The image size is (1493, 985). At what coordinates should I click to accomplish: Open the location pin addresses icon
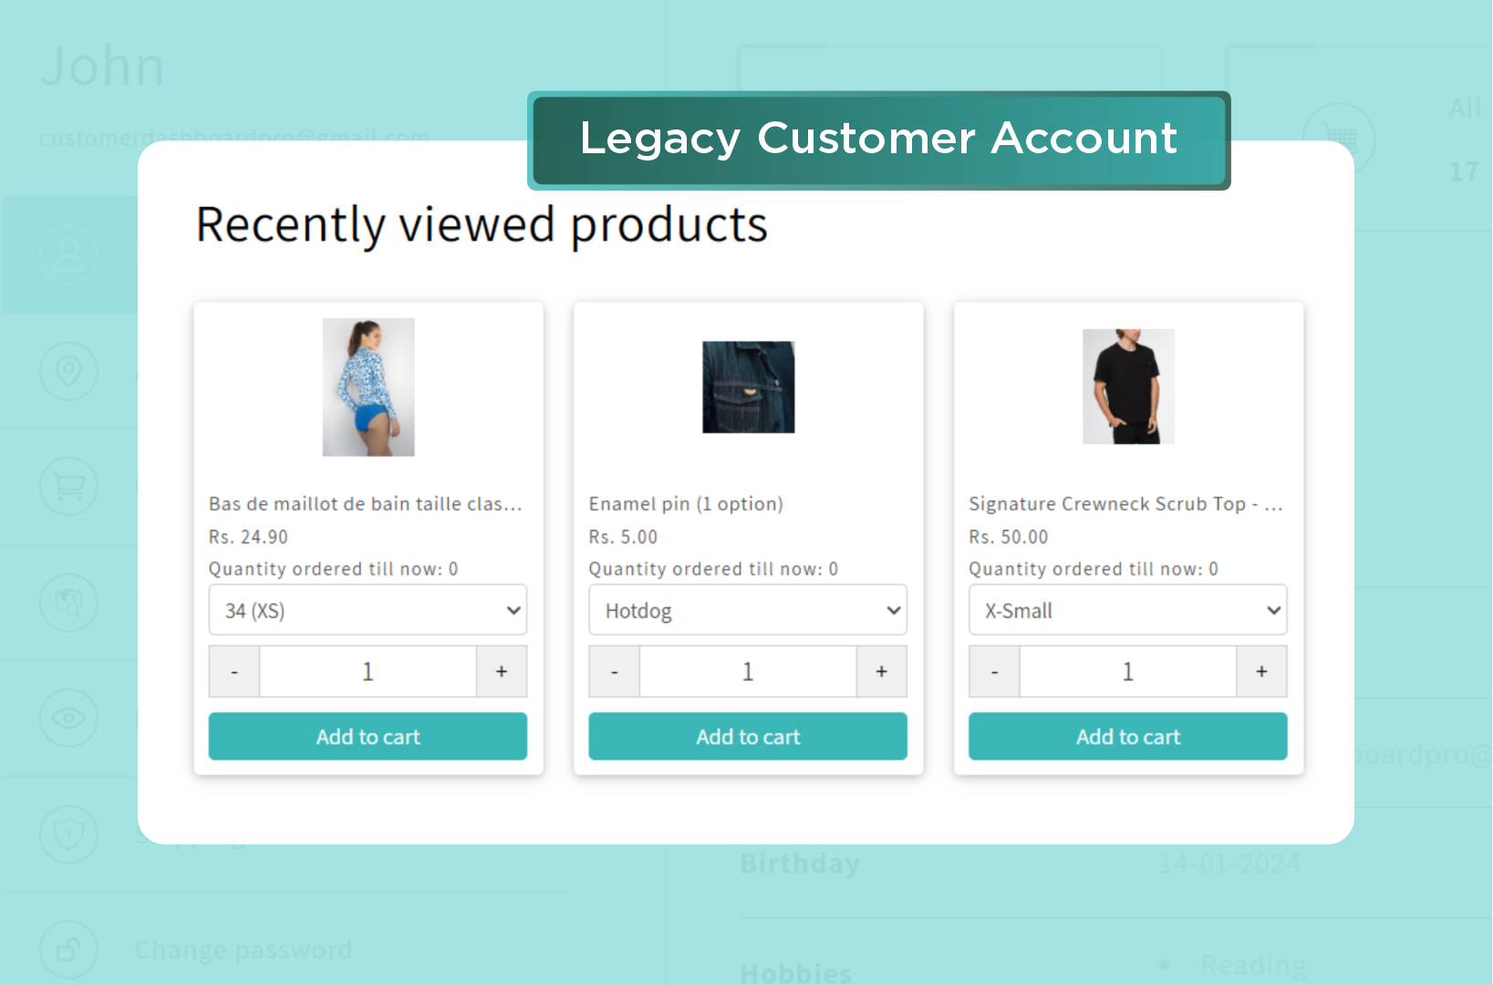coord(68,371)
